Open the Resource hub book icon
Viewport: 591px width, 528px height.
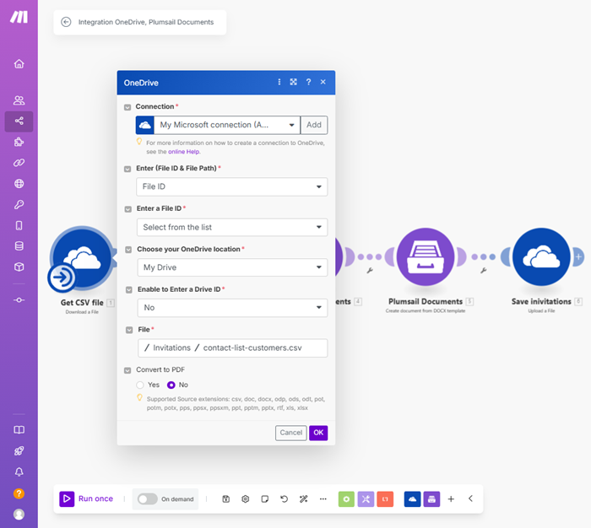(x=19, y=429)
